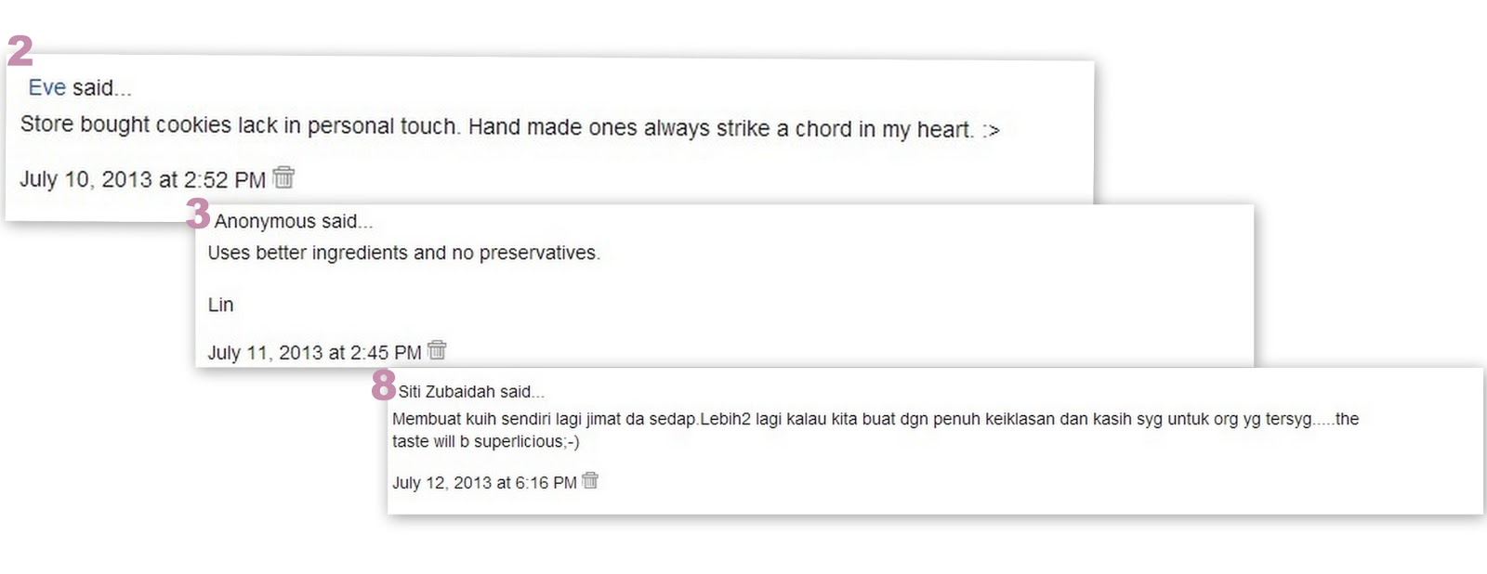Delete Eve's comment with trash icon
The width and height of the screenshot is (1487, 574).
coord(283,177)
